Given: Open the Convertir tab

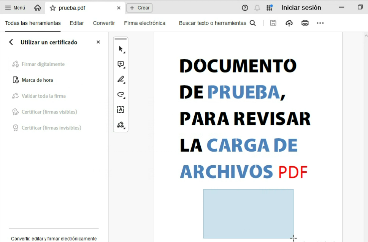Looking at the screenshot, I should tap(104, 23).
